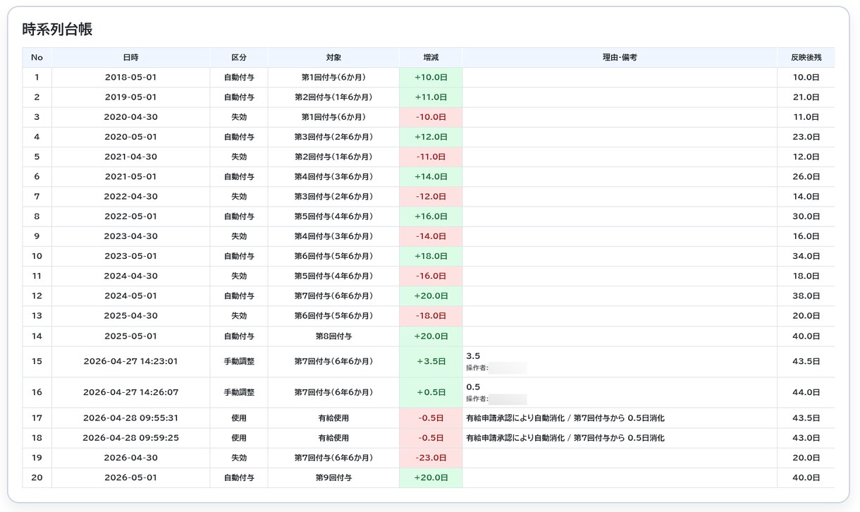This screenshot has height=512, width=860.
Task: Click the 30.0日 balance cell
Action: tap(806, 217)
